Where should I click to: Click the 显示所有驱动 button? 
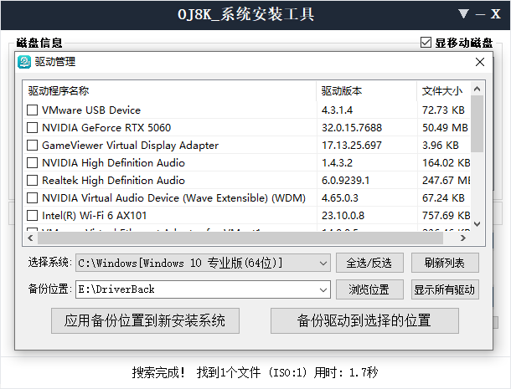pyautogui.click(x=445, y=289)
